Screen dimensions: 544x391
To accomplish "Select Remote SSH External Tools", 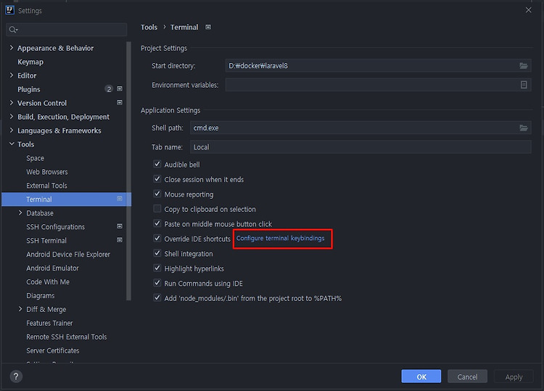I will 66,337.
